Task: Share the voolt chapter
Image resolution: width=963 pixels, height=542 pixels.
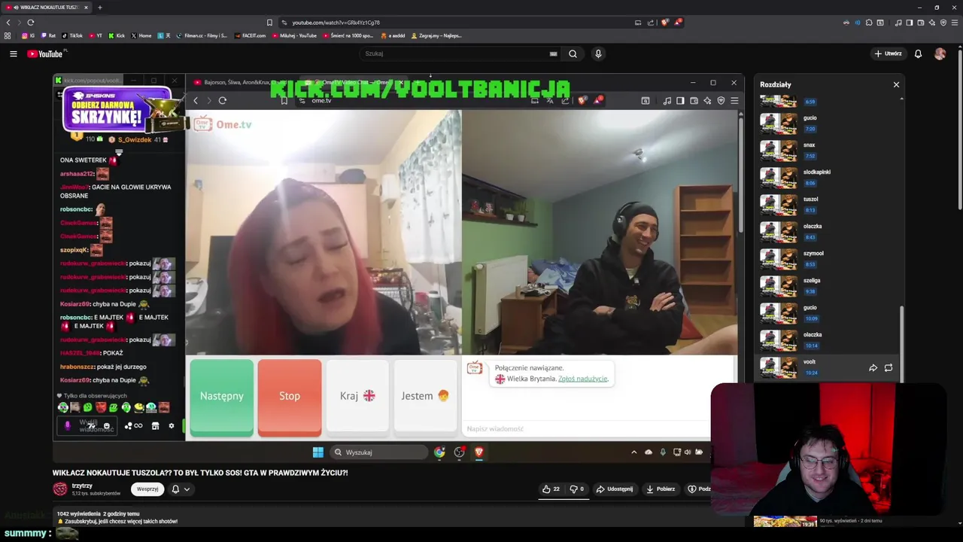Action: click(x=873, y=368)
